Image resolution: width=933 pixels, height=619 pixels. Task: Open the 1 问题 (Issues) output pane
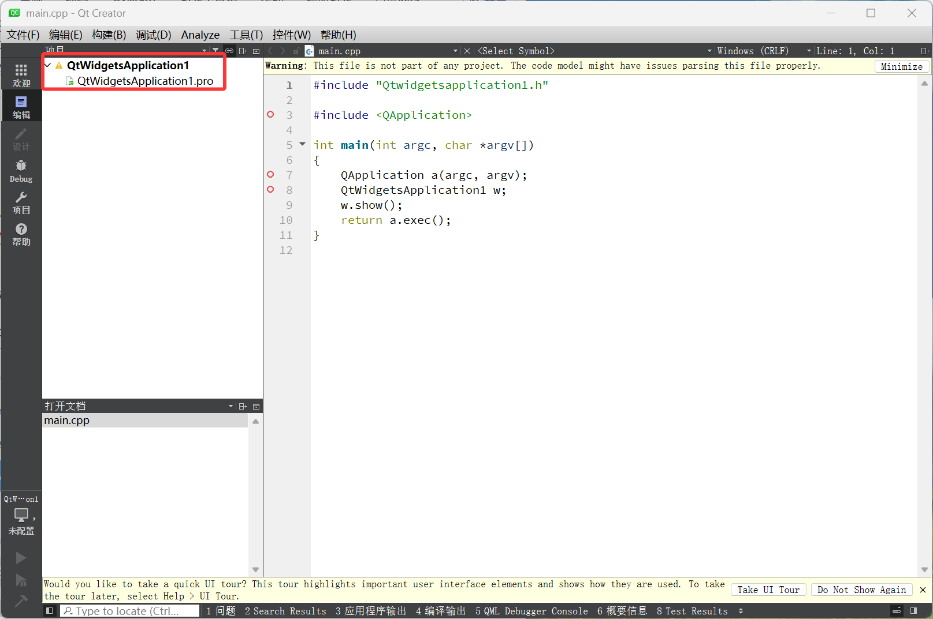(221, 610)
